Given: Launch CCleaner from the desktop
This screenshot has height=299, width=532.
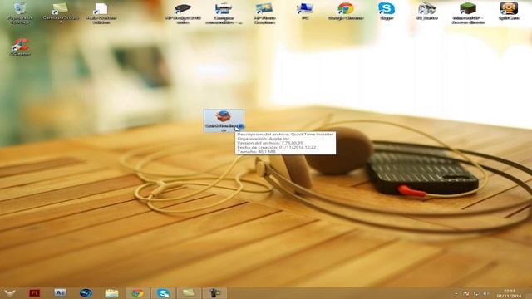Looking at the screenshot, I should click(20, 47).
